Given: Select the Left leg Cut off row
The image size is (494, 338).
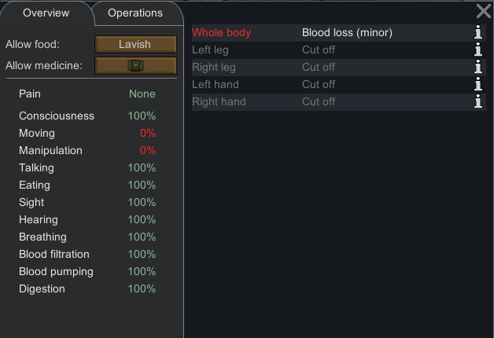Looking at the screenshot, I should (330, 50).
